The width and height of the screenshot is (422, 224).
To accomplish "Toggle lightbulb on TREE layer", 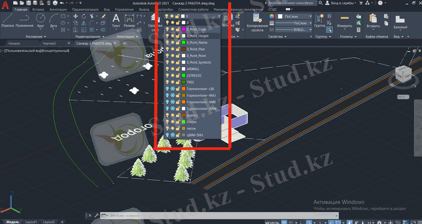I will point(167,82).
